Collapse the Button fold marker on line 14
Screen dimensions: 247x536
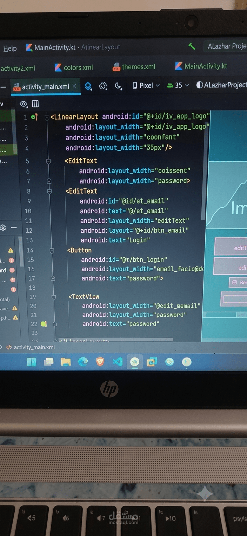click(52, 251)
